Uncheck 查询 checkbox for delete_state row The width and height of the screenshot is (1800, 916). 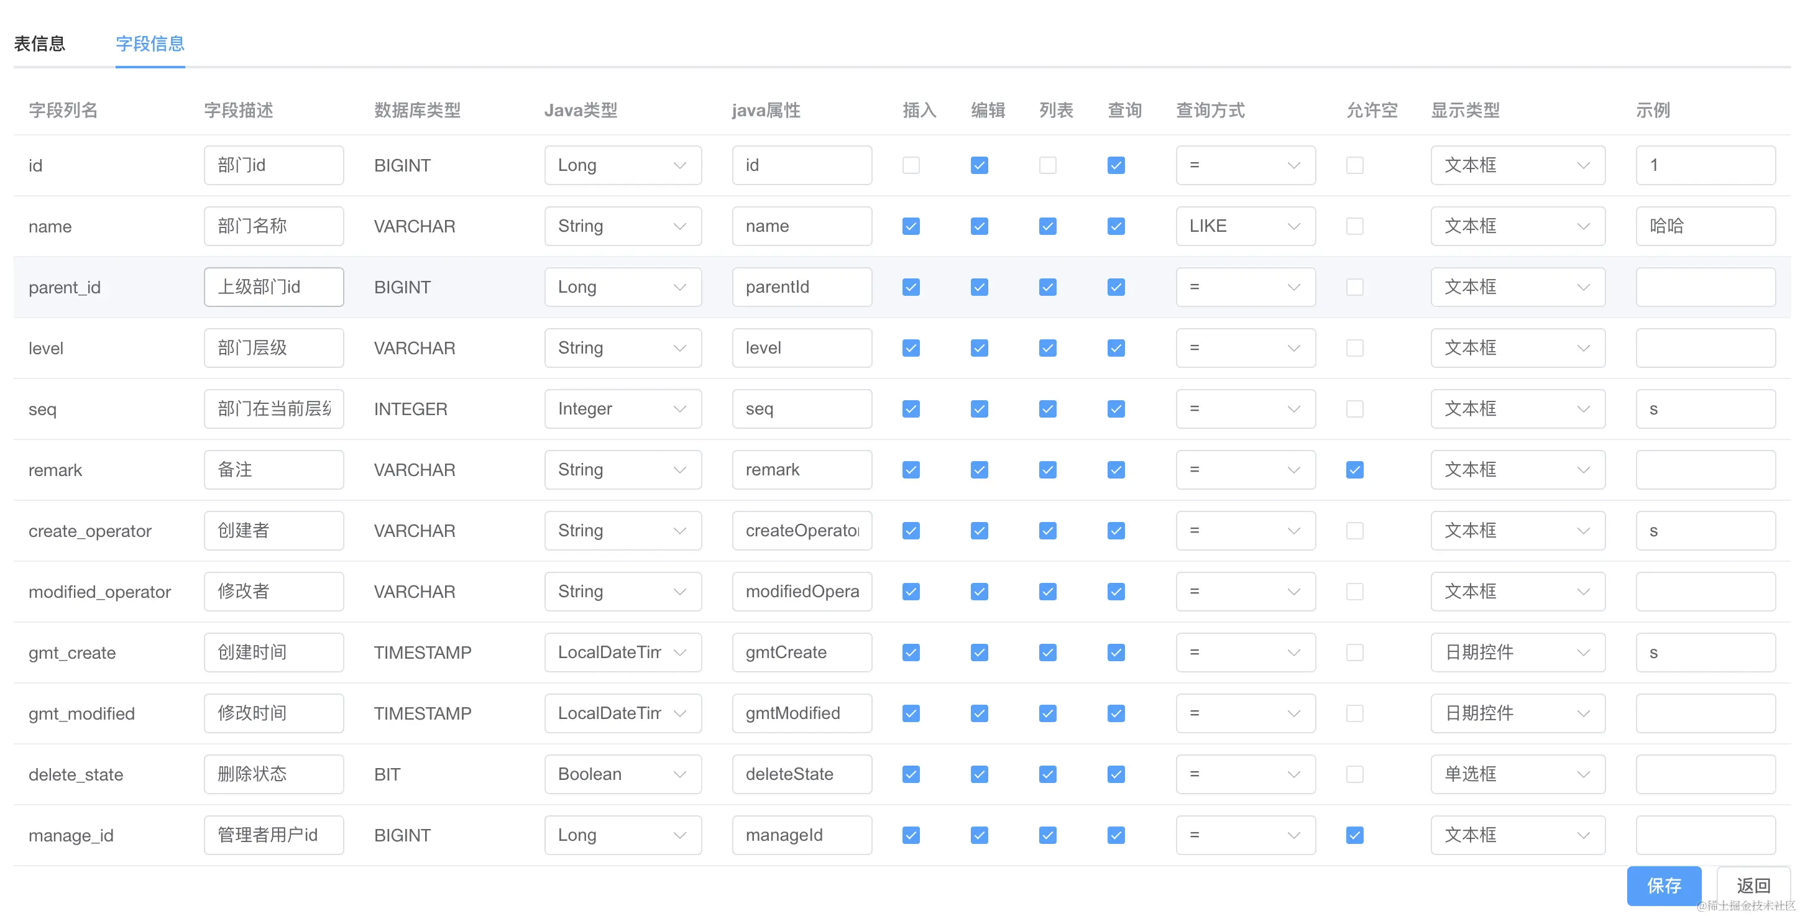coord(1116,774)
